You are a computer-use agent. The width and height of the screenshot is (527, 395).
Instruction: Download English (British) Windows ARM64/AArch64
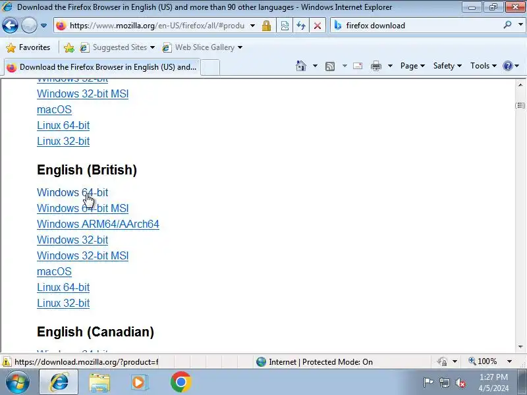coord(98,224)
